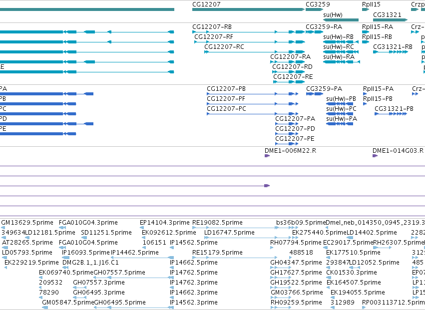Select EST bs36b09.5prime label
The height and width of the screenshot is (310, 425).
[x=301, y=223]
